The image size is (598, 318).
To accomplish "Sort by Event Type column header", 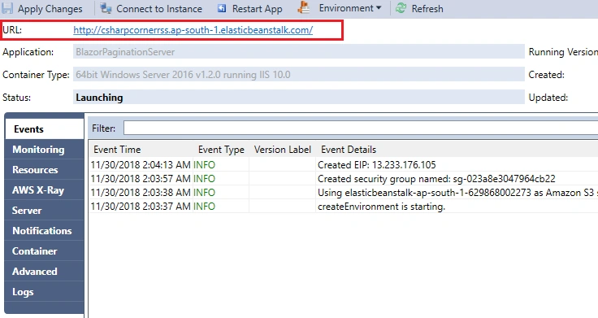I will pyautogui.click(x=221, y=150).
